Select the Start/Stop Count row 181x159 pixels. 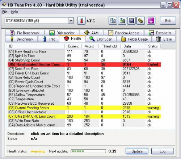(84, 60)
